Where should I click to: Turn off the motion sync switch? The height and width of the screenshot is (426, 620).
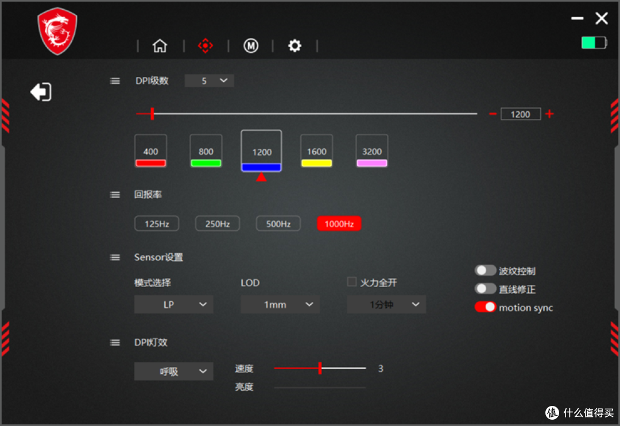pos(485,307)
